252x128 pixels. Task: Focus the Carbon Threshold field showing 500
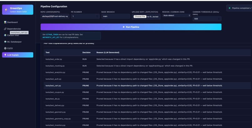207,19
